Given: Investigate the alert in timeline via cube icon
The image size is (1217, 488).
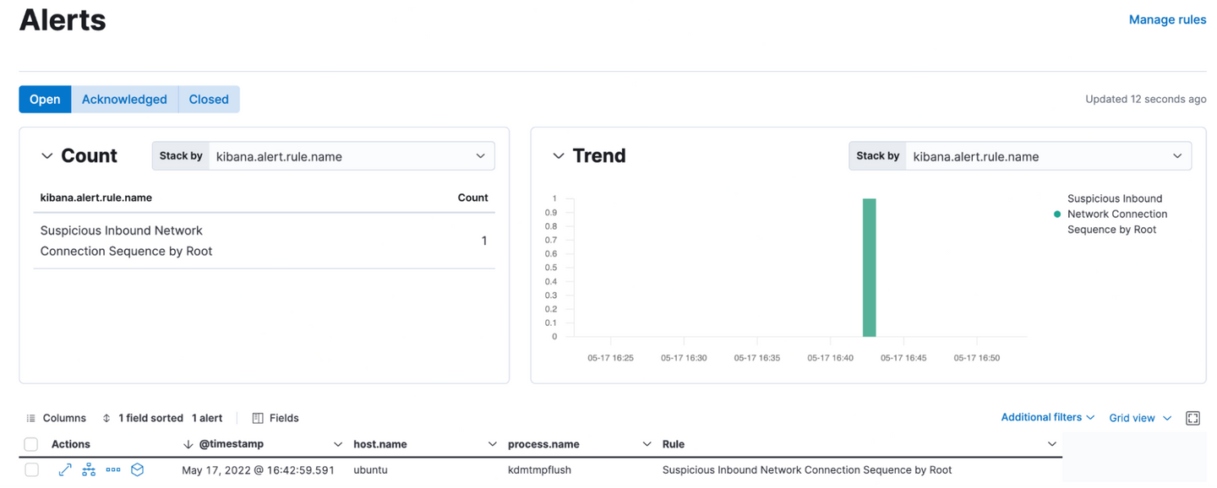Looking at the screenshot, I should click(x=137, y=470).
